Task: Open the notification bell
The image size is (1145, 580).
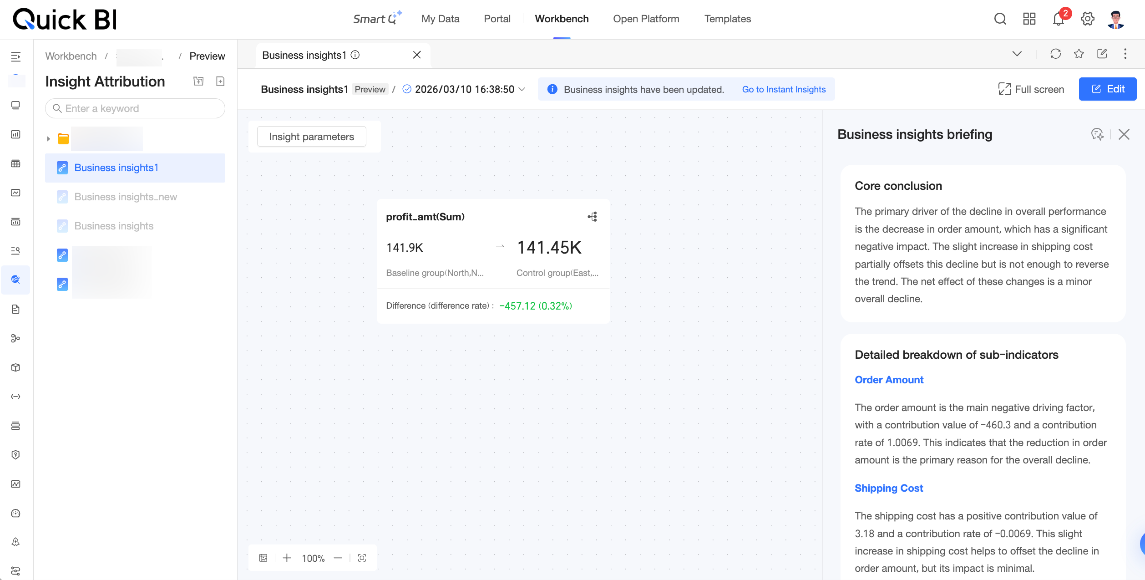Action: click(x=1058, y=19)
